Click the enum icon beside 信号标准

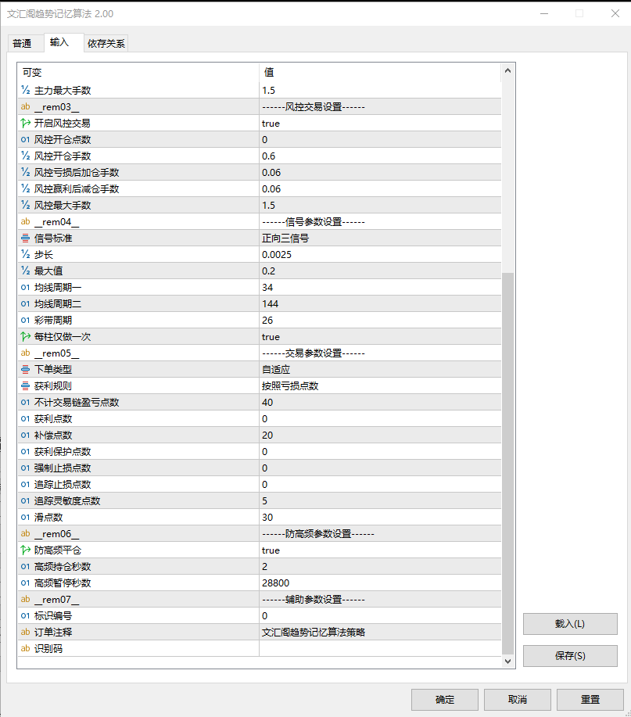[x=25, y=238]
